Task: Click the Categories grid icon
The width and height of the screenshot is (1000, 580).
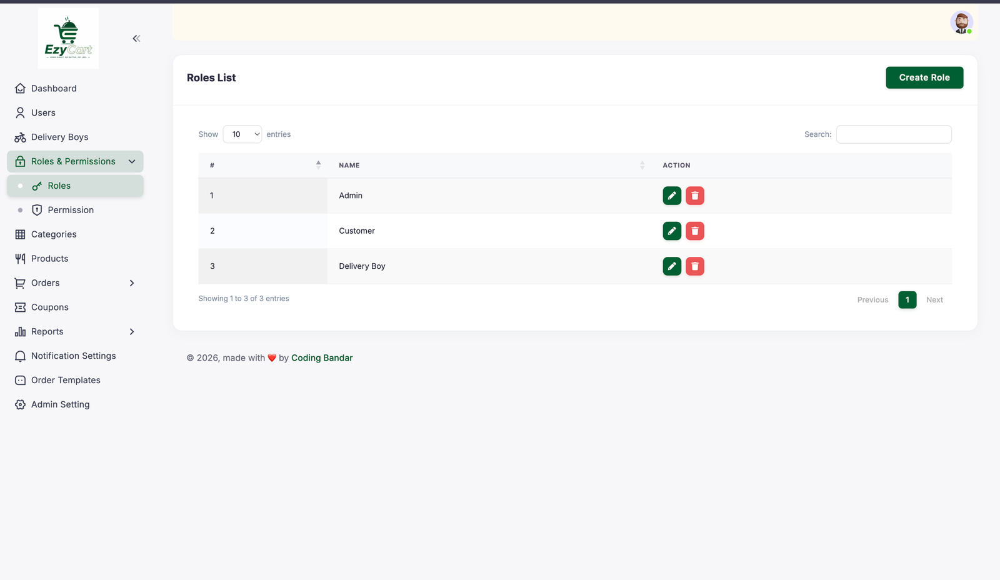Action: coord(20,234)
